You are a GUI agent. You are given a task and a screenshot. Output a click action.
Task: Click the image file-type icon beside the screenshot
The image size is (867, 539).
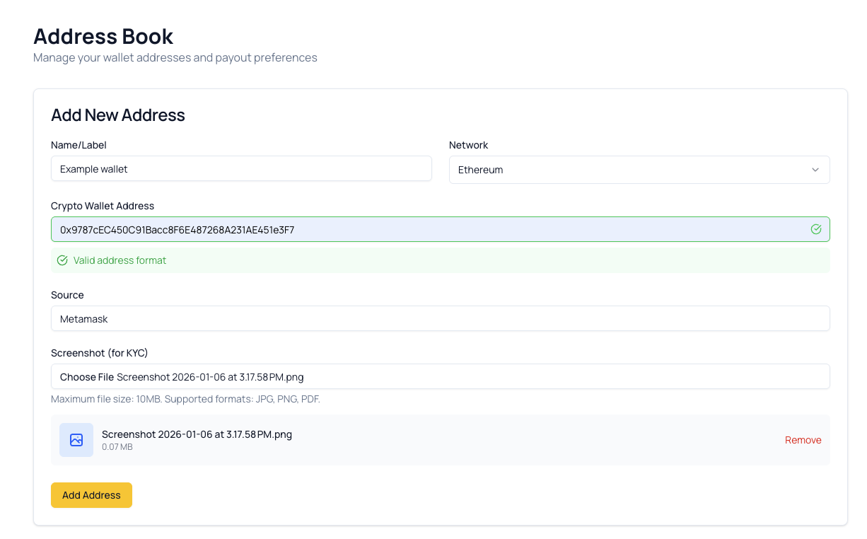coord(76,439)
